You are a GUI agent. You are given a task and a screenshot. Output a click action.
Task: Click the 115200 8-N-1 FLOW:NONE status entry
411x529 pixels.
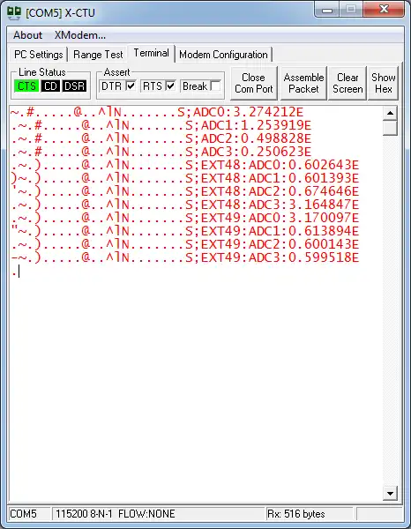(x=159, y=514)
